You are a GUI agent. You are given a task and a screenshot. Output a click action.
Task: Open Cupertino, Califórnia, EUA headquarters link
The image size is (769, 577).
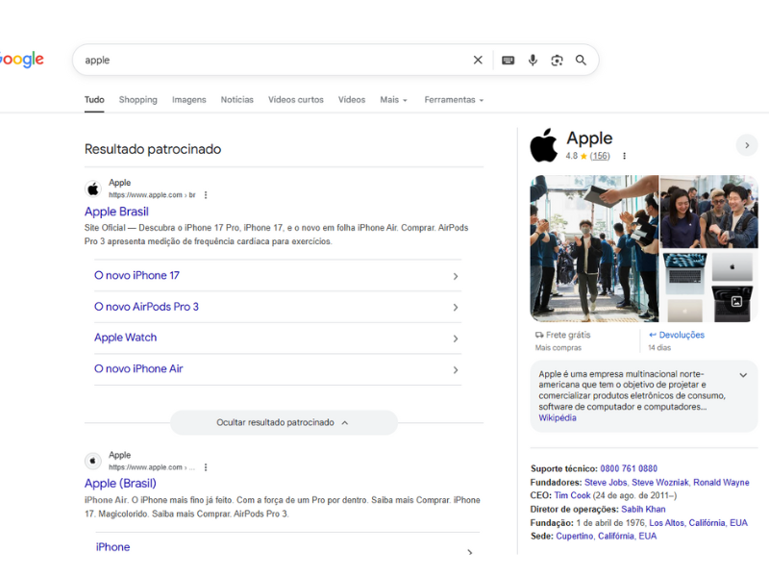coord(607,537)
